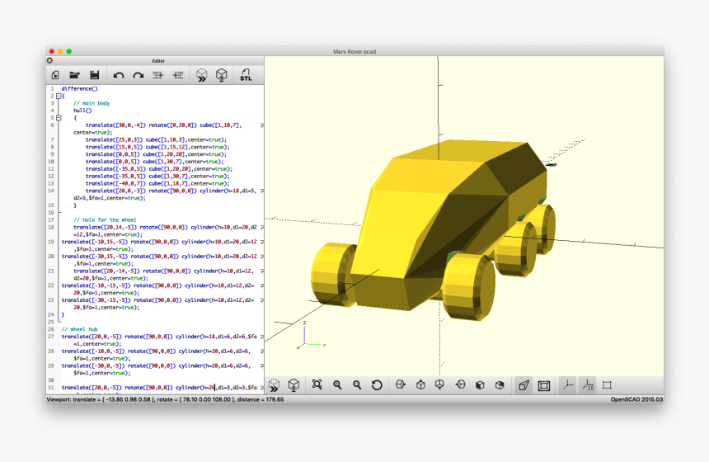709x462 pixels.
Task: Collapse the difference() block at line 2
Action: (x=59, y=96)
